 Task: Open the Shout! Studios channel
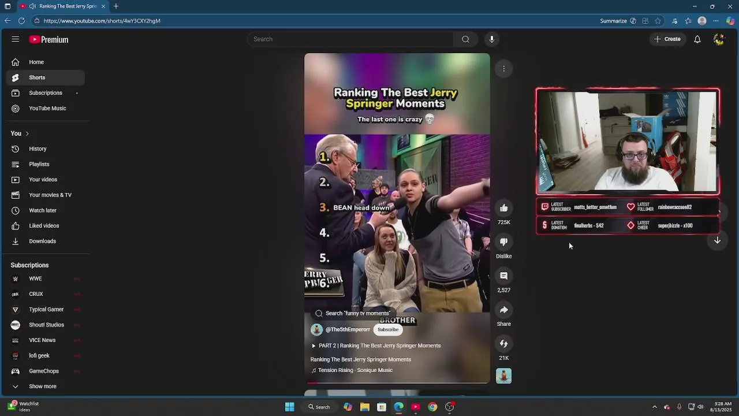45,325
